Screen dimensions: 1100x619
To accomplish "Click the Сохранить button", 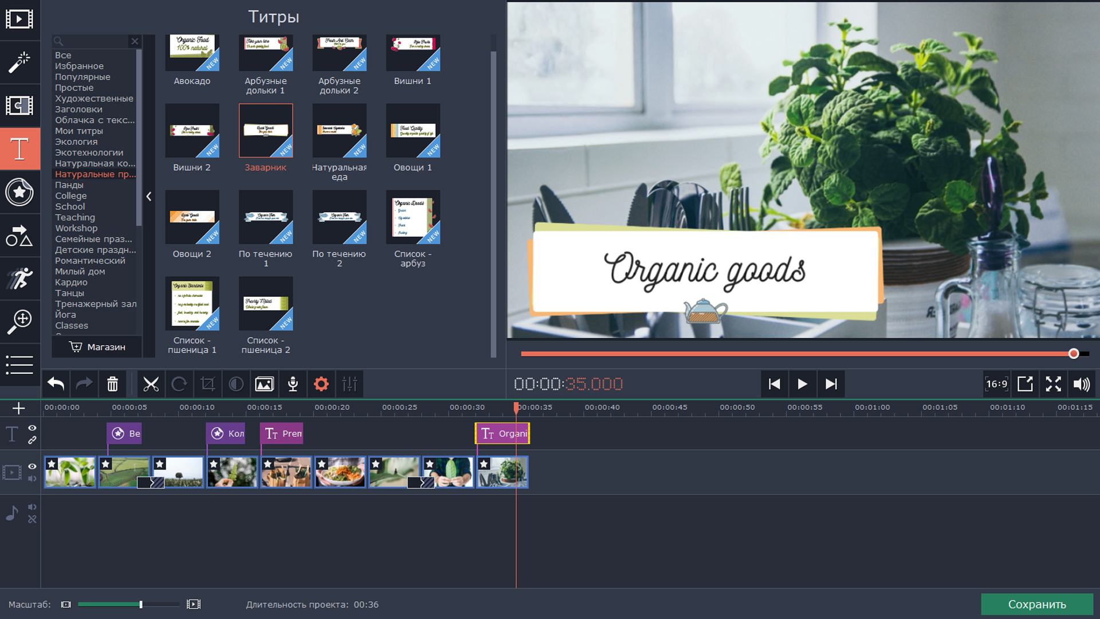I will click(1036, 604).
